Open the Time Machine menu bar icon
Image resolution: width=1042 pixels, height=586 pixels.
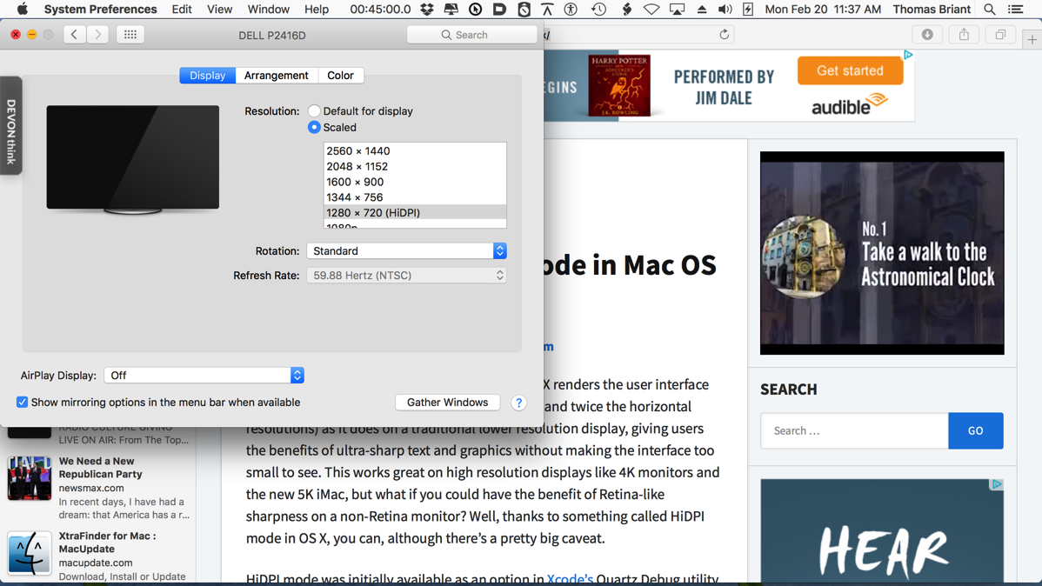pyautogui.click(x=598, y=10)
